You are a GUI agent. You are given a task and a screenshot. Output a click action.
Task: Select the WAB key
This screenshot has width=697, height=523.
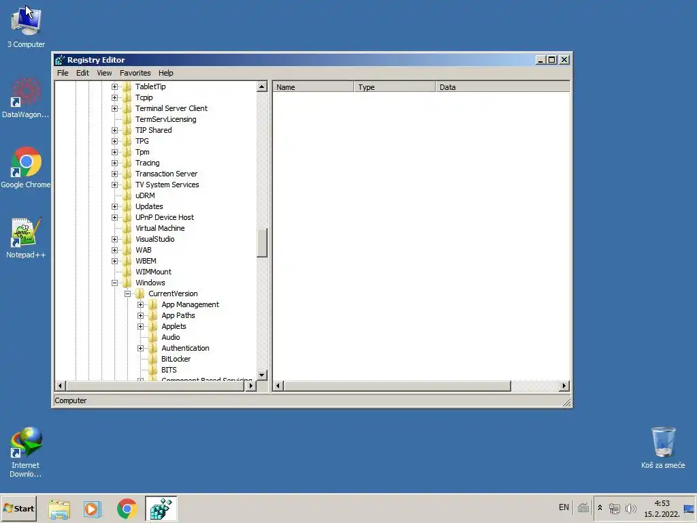click(x=143, y=250)
